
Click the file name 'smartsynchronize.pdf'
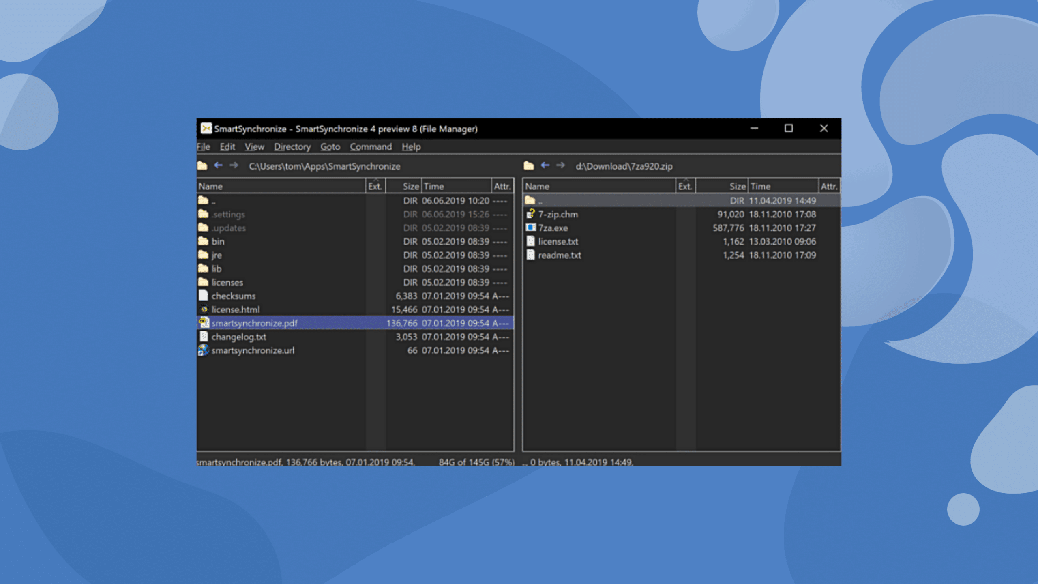[255, 323]
